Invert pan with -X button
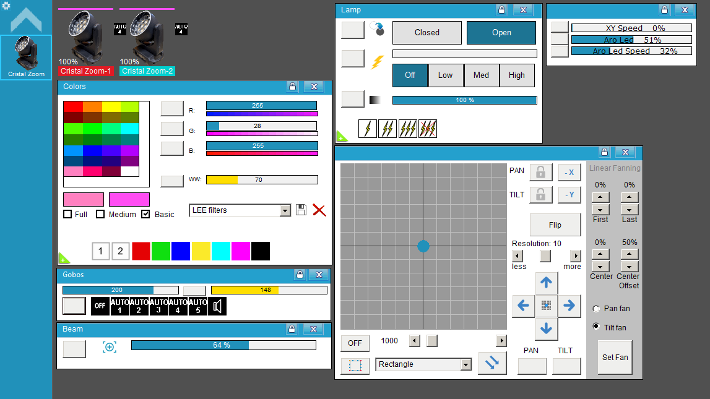The width and height of the screenshot is (710, 399). coord(569,172)
